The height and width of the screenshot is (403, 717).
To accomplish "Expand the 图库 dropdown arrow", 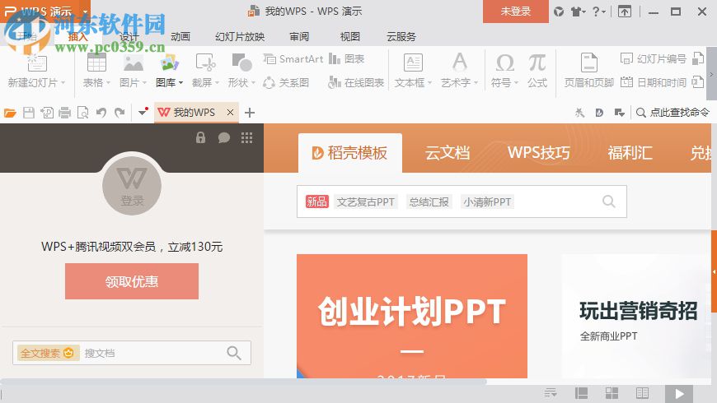I will pos(181,82).
